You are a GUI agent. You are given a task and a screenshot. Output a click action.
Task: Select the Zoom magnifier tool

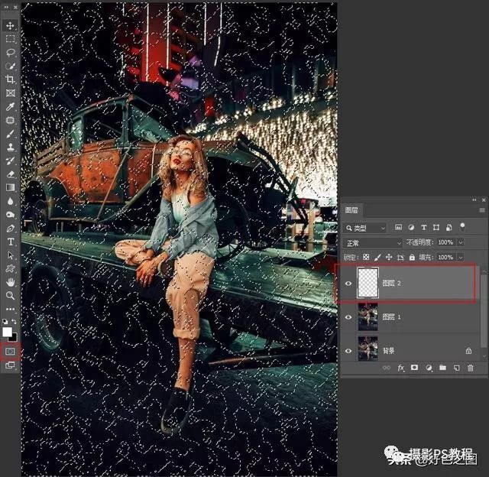pyautogui.click(x=11, y=295)
